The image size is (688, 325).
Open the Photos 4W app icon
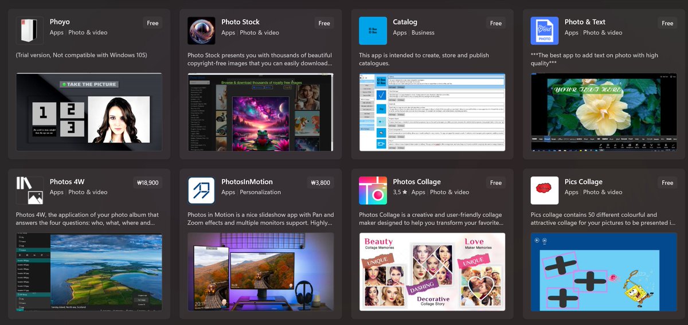coord(30,190)
